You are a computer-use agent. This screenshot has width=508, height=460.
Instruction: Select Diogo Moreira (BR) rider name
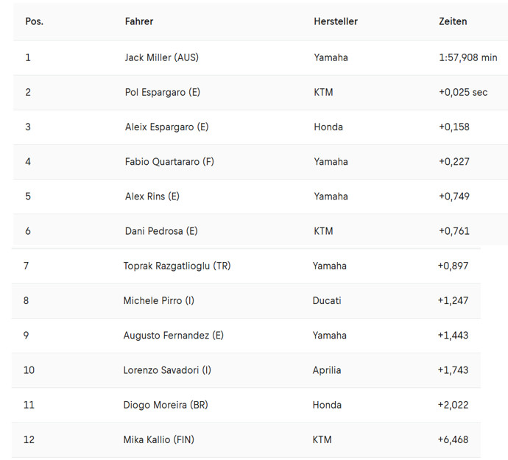(x=166, y=405)
